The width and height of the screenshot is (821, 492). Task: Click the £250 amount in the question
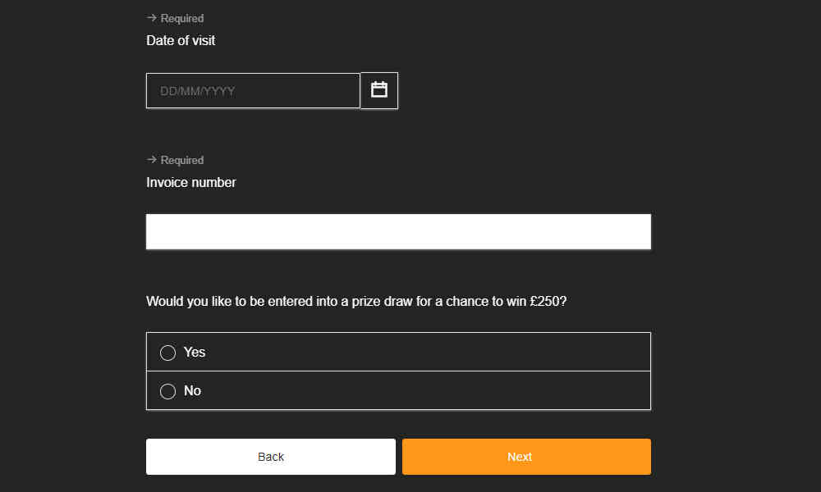tap(544, 301)
